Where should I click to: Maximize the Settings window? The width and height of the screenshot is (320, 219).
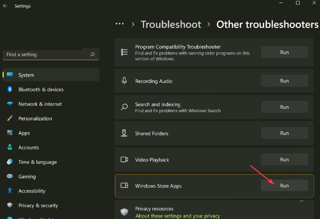click(298, 3)
